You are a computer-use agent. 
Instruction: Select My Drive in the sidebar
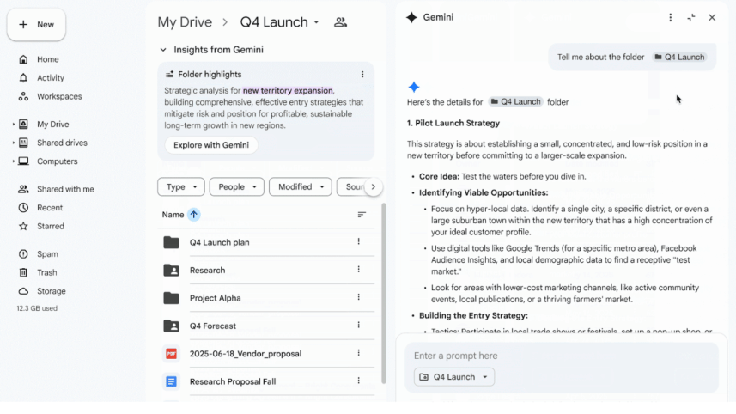tap(53, 124)
